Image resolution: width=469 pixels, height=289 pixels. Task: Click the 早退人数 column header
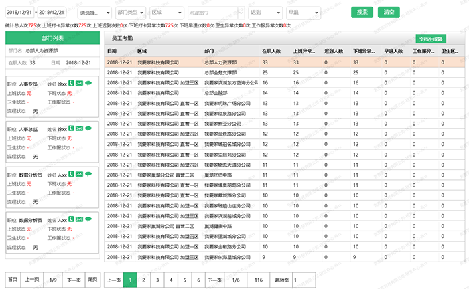[393, 51]
